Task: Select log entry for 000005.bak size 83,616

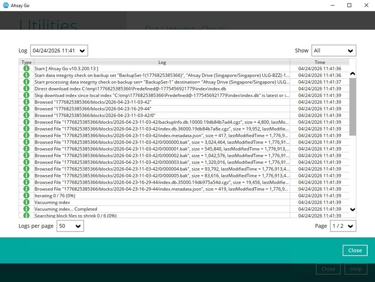Action: [162, 176]
